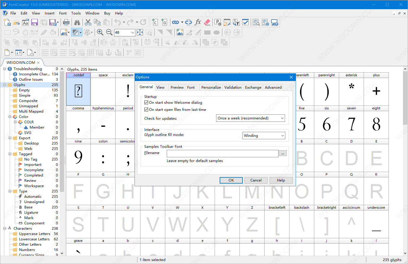Select the 'Workspace' tag item
Screen dimensions: 408x264
click(34, 186)
